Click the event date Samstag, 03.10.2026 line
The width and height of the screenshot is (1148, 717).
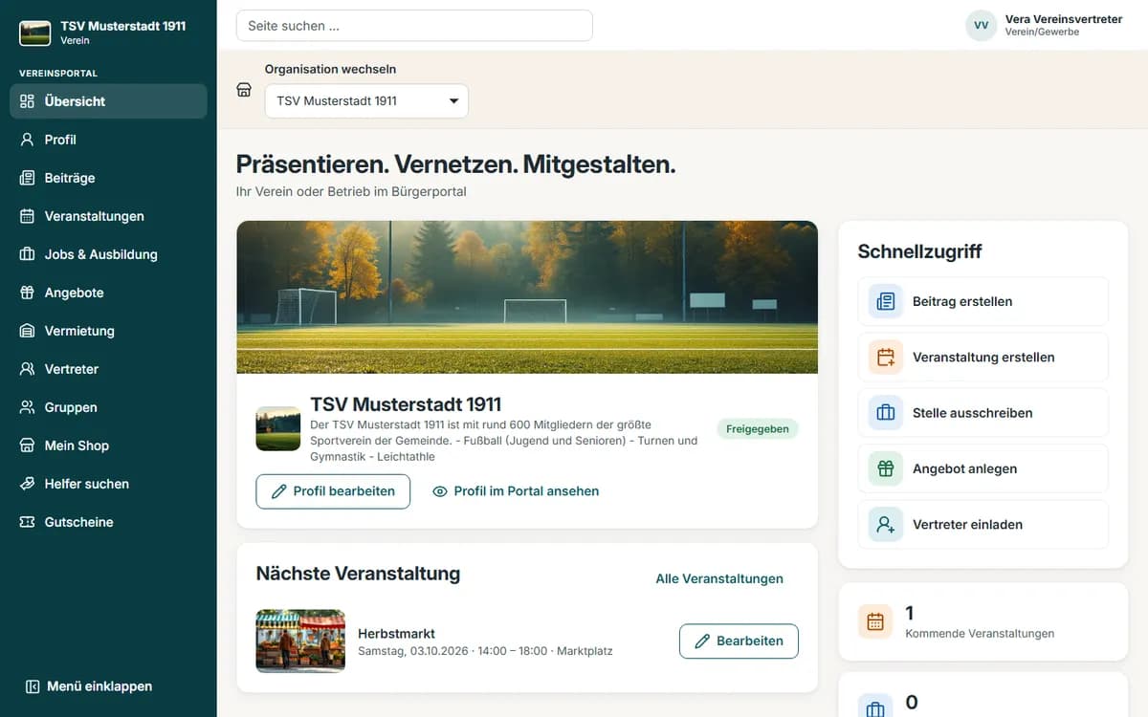click(x=485, y=651)
